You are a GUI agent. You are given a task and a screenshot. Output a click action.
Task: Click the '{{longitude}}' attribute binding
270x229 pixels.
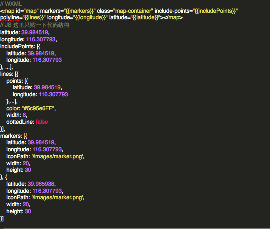[90, 18]
